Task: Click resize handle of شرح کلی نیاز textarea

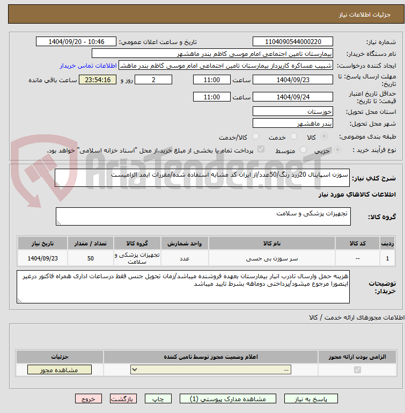Action: point(57,184)
